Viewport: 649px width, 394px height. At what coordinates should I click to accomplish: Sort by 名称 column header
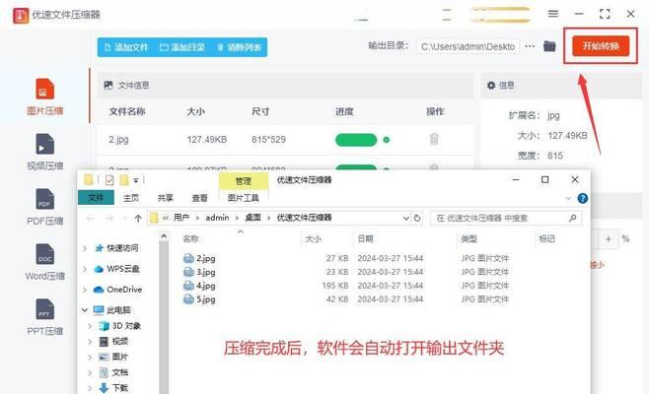190,238
